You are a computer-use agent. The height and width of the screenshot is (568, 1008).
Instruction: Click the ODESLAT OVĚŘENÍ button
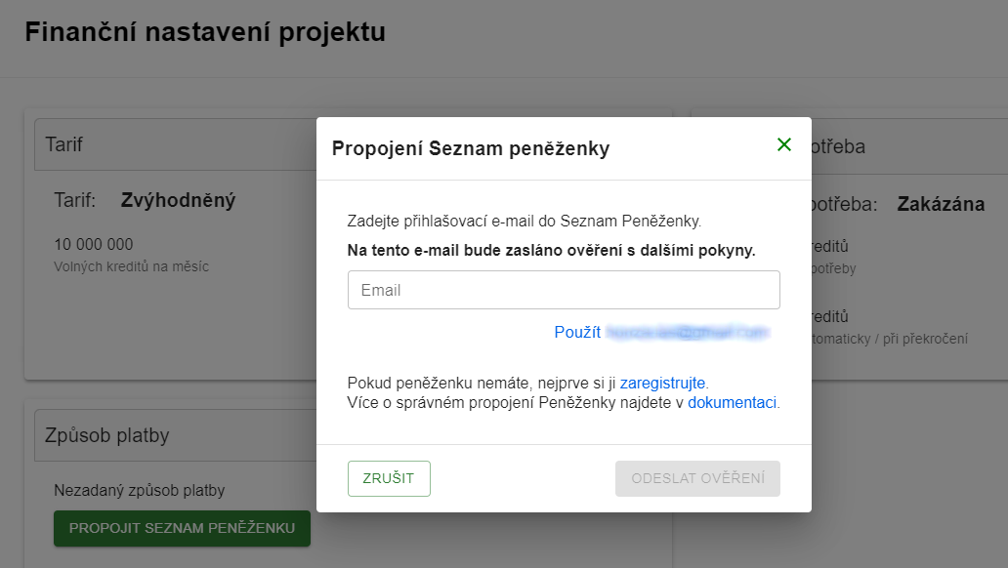(x=697, y=478)
